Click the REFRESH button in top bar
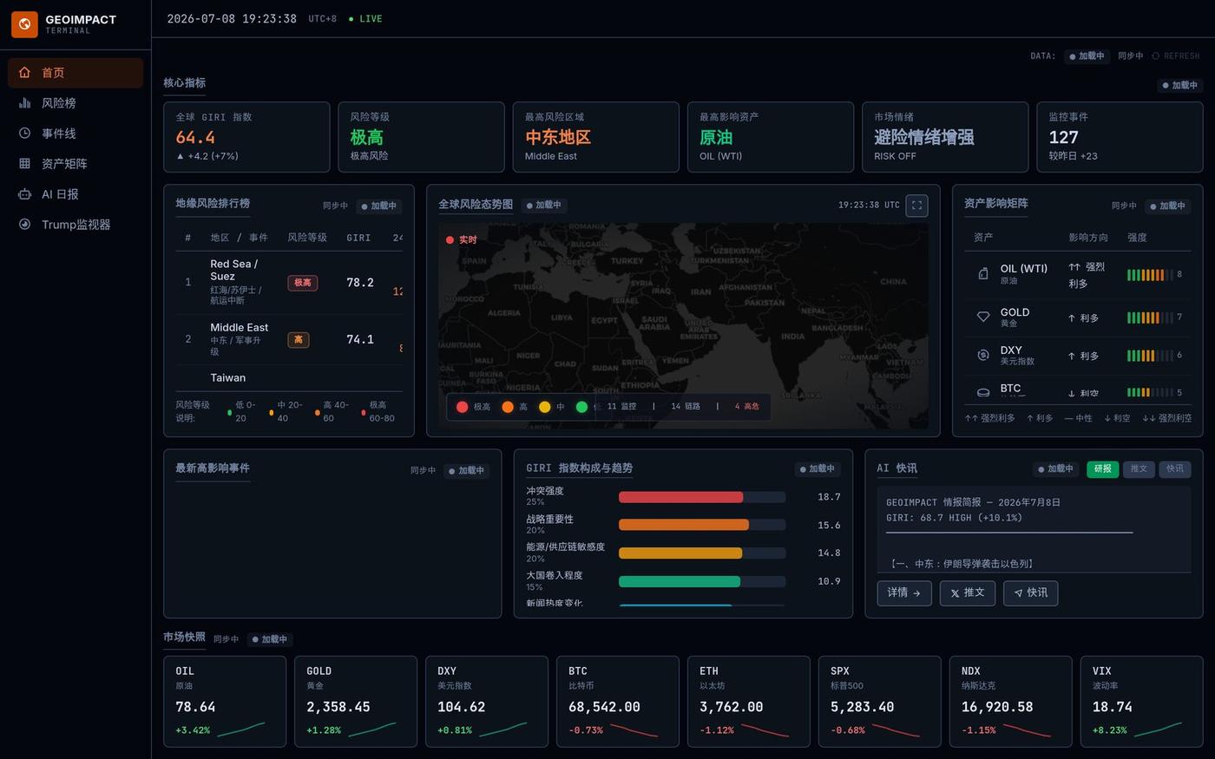Screen dimensions: 1215x759 pos(1176,56)
